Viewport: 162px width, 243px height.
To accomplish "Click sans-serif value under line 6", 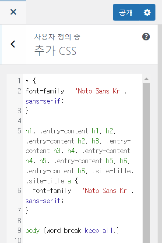I will [43, 201].
